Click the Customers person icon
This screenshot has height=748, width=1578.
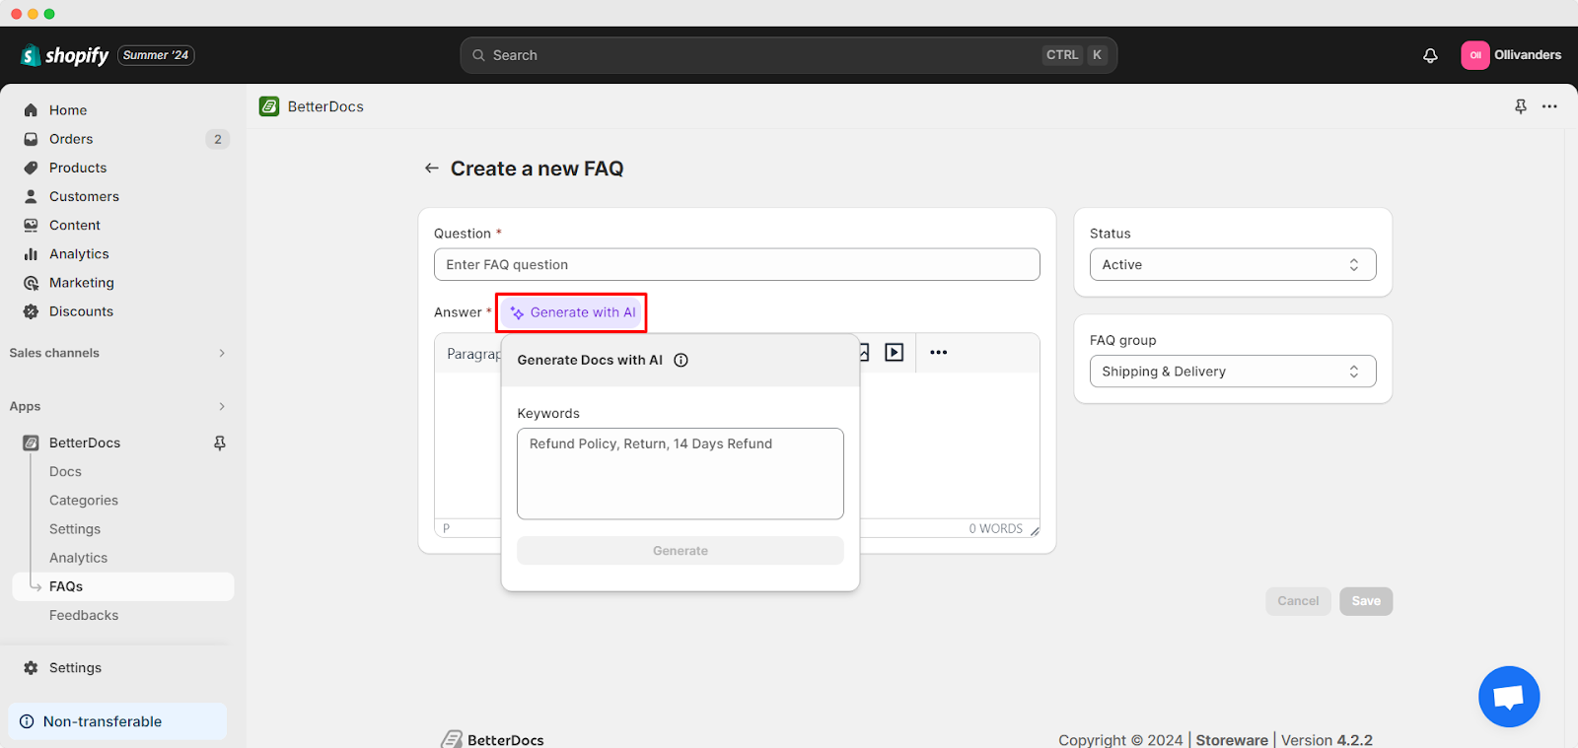click(31, 196)
